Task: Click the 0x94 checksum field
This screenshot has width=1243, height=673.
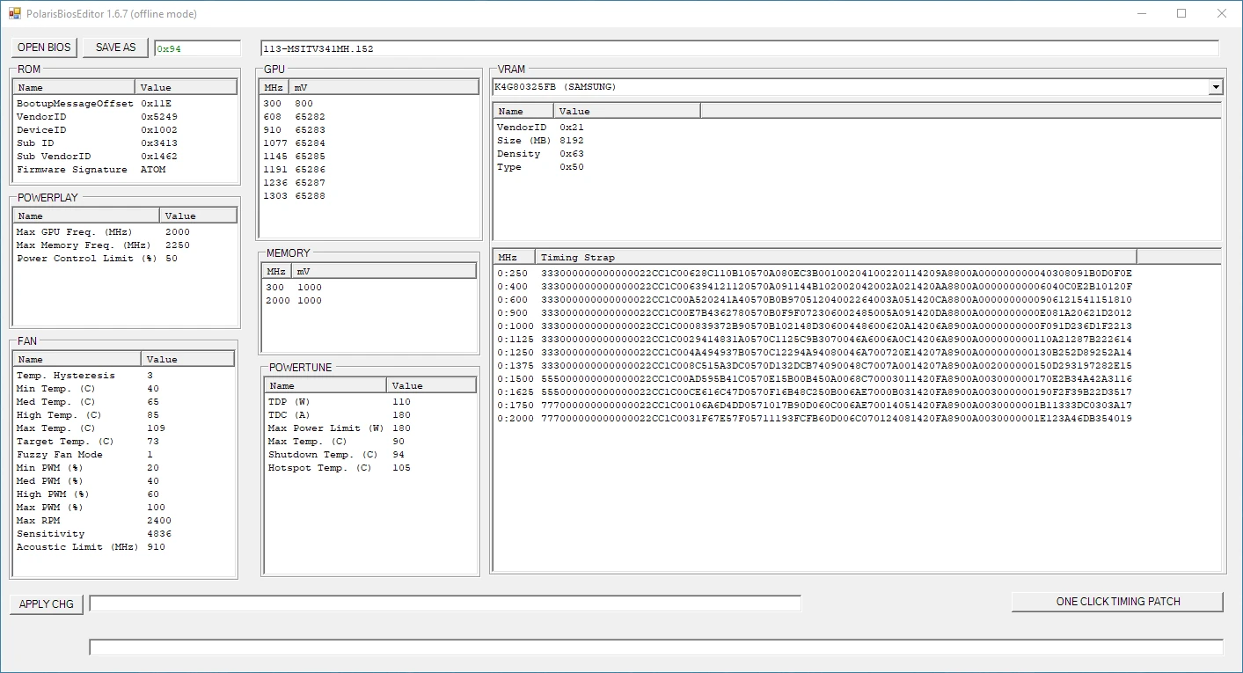Action: (197, 48)
